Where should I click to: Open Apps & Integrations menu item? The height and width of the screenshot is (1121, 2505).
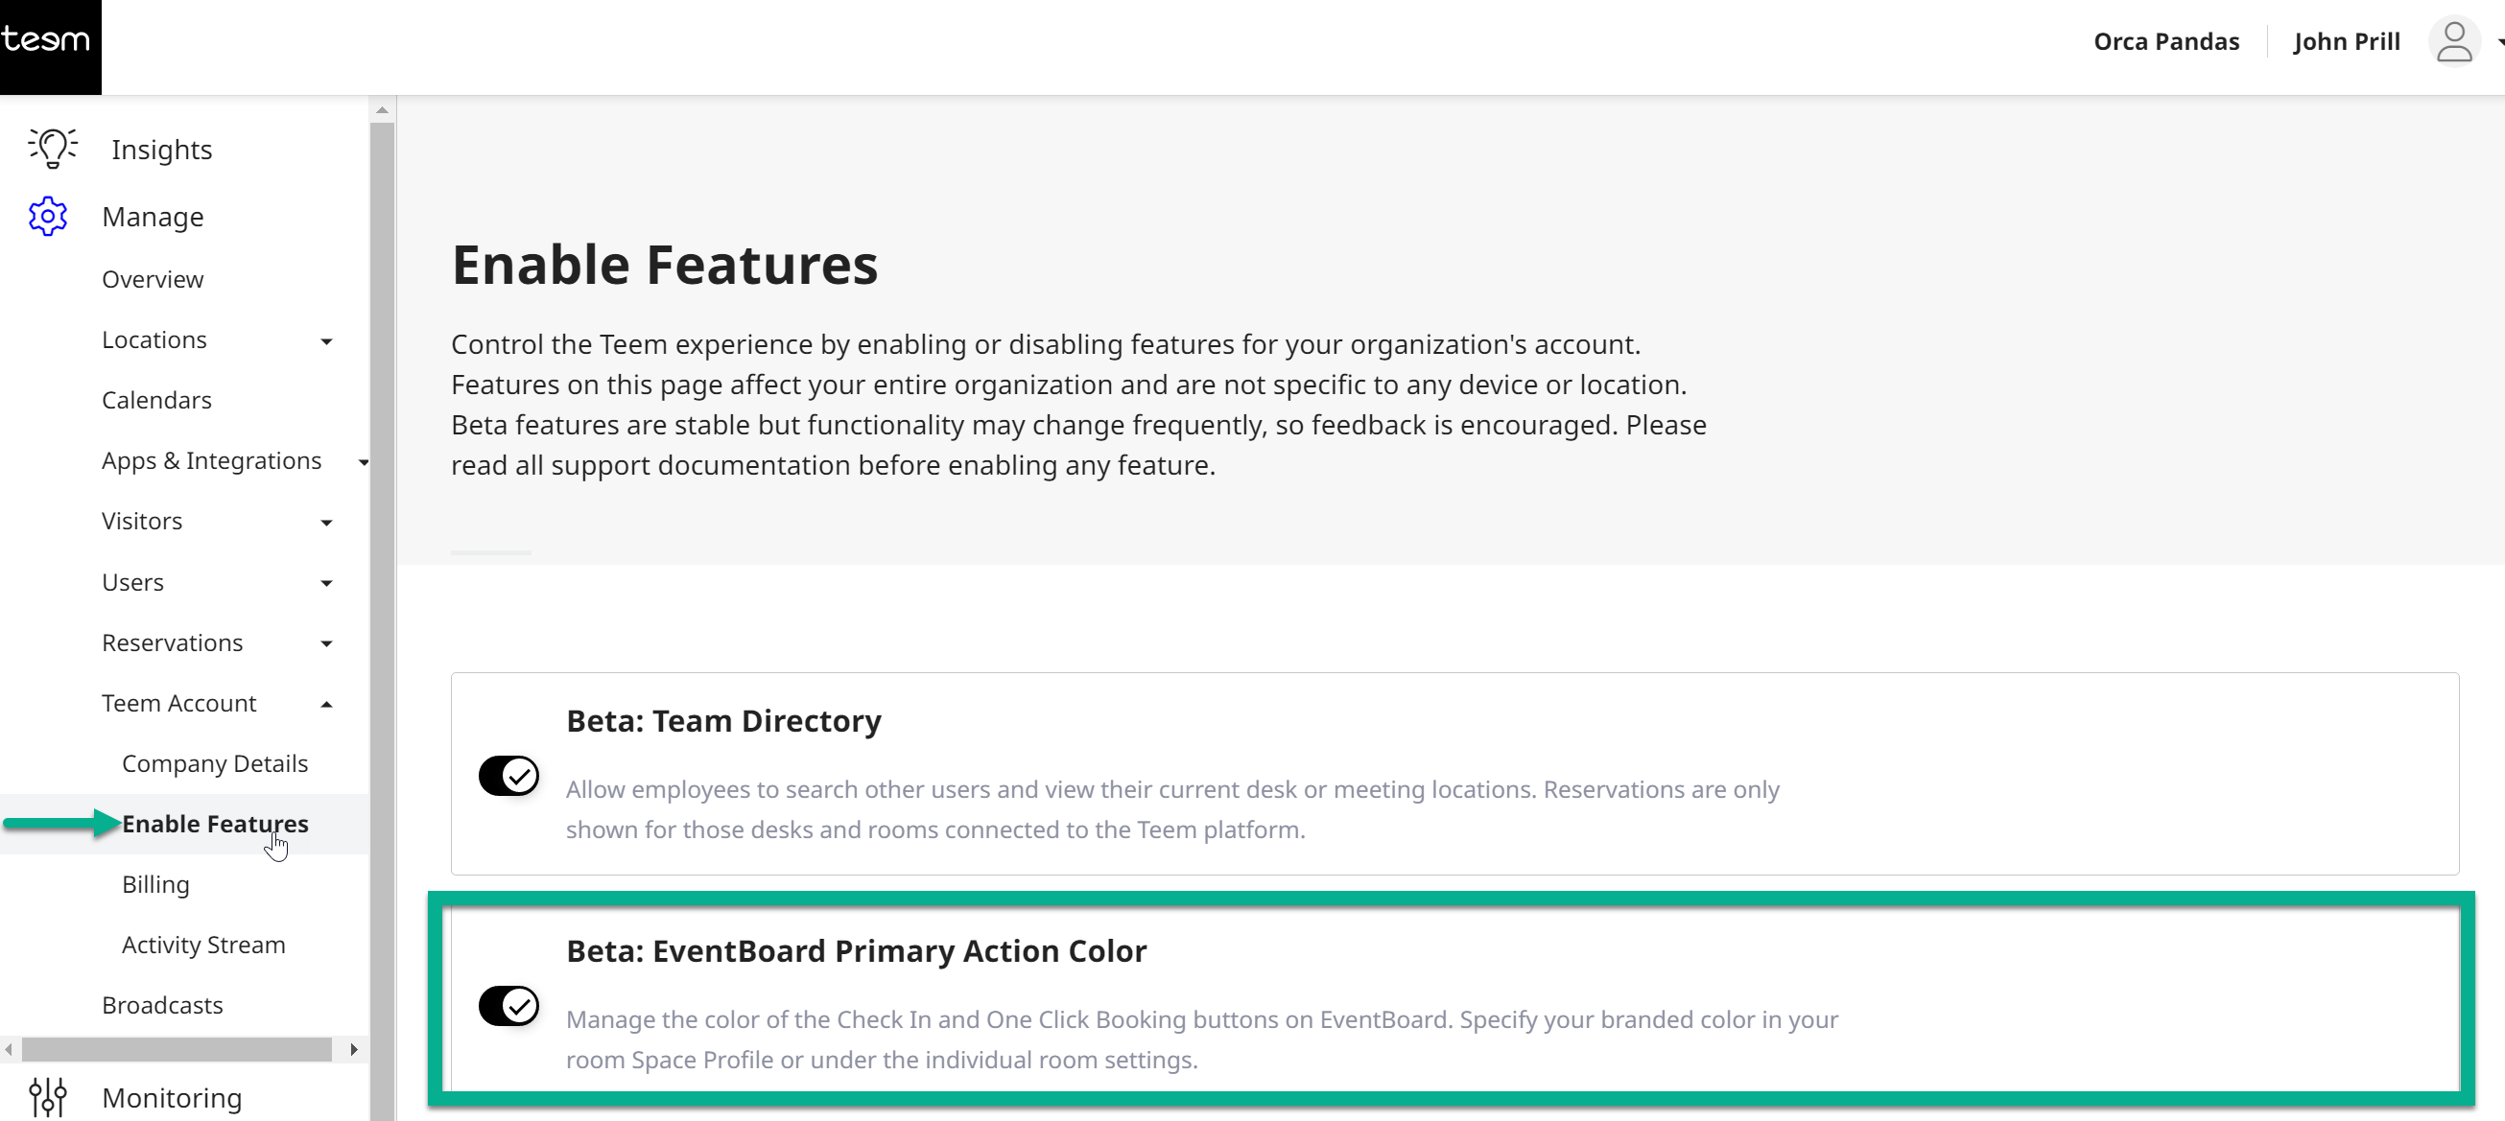click(x=211, y=461)
